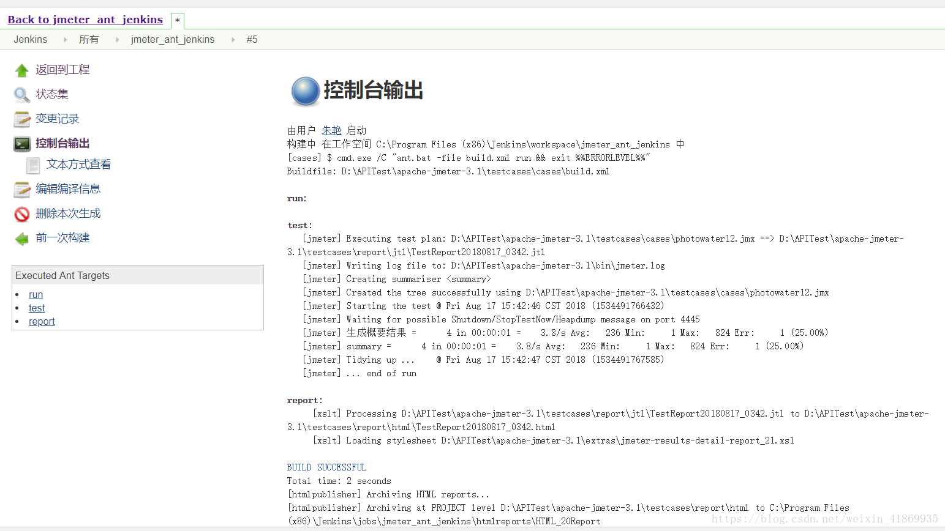
Task: Click the Back to jmeter_ant_jenkins link
Action: [x=85, y=20]
